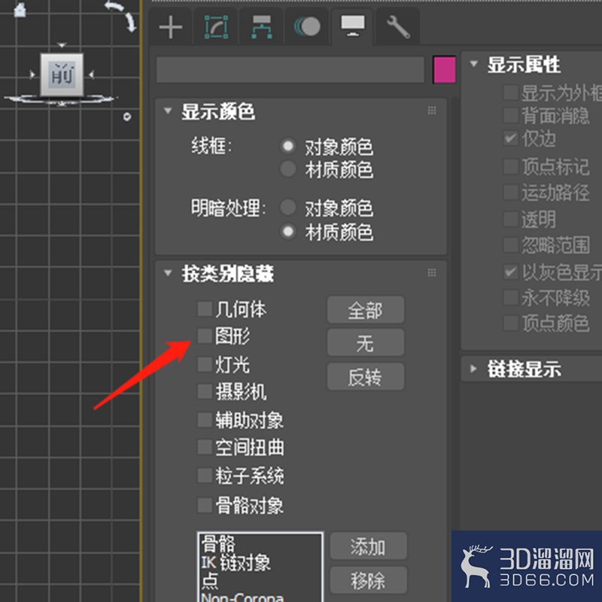This screenshot has height=602, width=602.
Task: Select 点 in the category list
Action: [x=210, y=581]
